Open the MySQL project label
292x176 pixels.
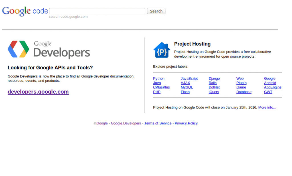[x=186, y=87]
